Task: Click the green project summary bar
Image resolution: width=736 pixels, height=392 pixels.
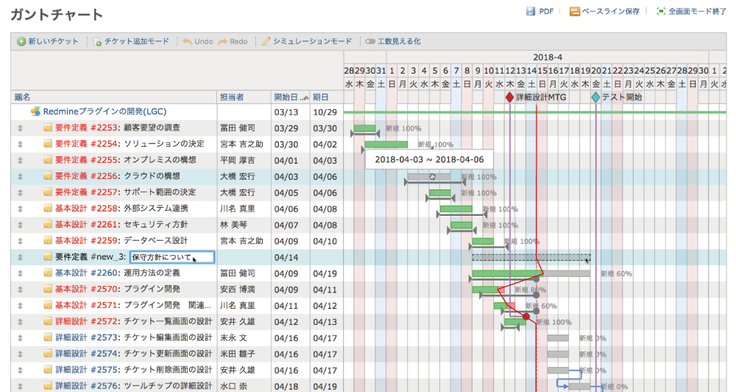Action: [535, 112]
